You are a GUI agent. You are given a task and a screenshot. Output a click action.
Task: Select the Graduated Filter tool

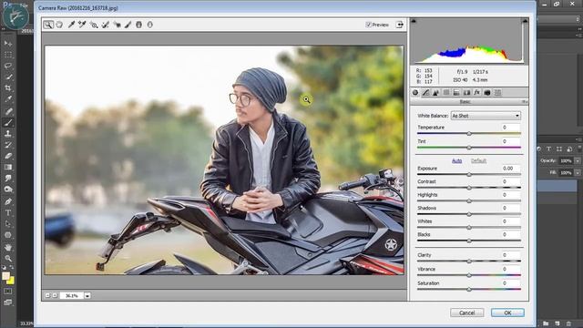point(138,25)
